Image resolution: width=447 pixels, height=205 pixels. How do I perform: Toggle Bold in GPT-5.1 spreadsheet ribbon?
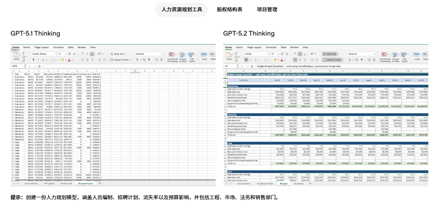[34, 60]
